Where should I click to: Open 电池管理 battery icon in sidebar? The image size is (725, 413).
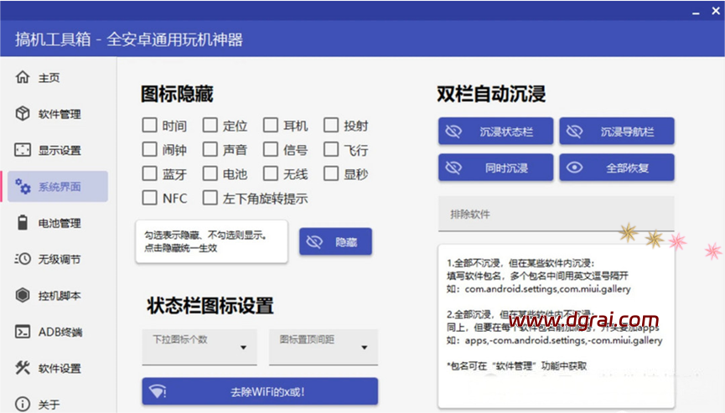[x=23, y=223]
